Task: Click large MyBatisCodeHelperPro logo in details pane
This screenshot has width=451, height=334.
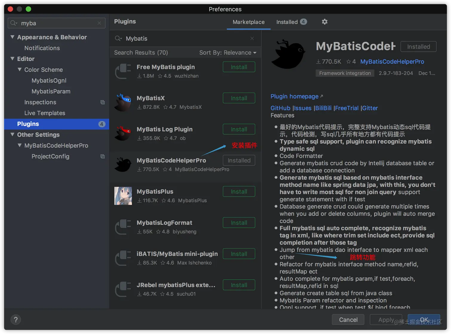Action: coord(288,54)
